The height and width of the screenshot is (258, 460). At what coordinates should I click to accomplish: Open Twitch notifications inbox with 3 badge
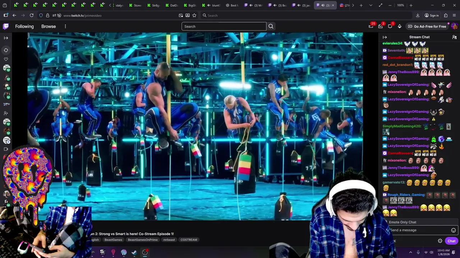[381, 27]
